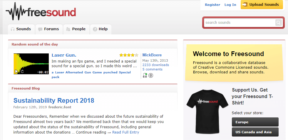The width and height of the screenshot is (288, 140).
Task: Click the Gun tag
Action: (88, 72)
